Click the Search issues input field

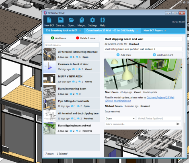[72, 45]
